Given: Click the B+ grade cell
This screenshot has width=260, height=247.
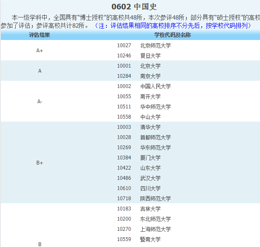Looking at the screenshot, I should click(40, 163).
